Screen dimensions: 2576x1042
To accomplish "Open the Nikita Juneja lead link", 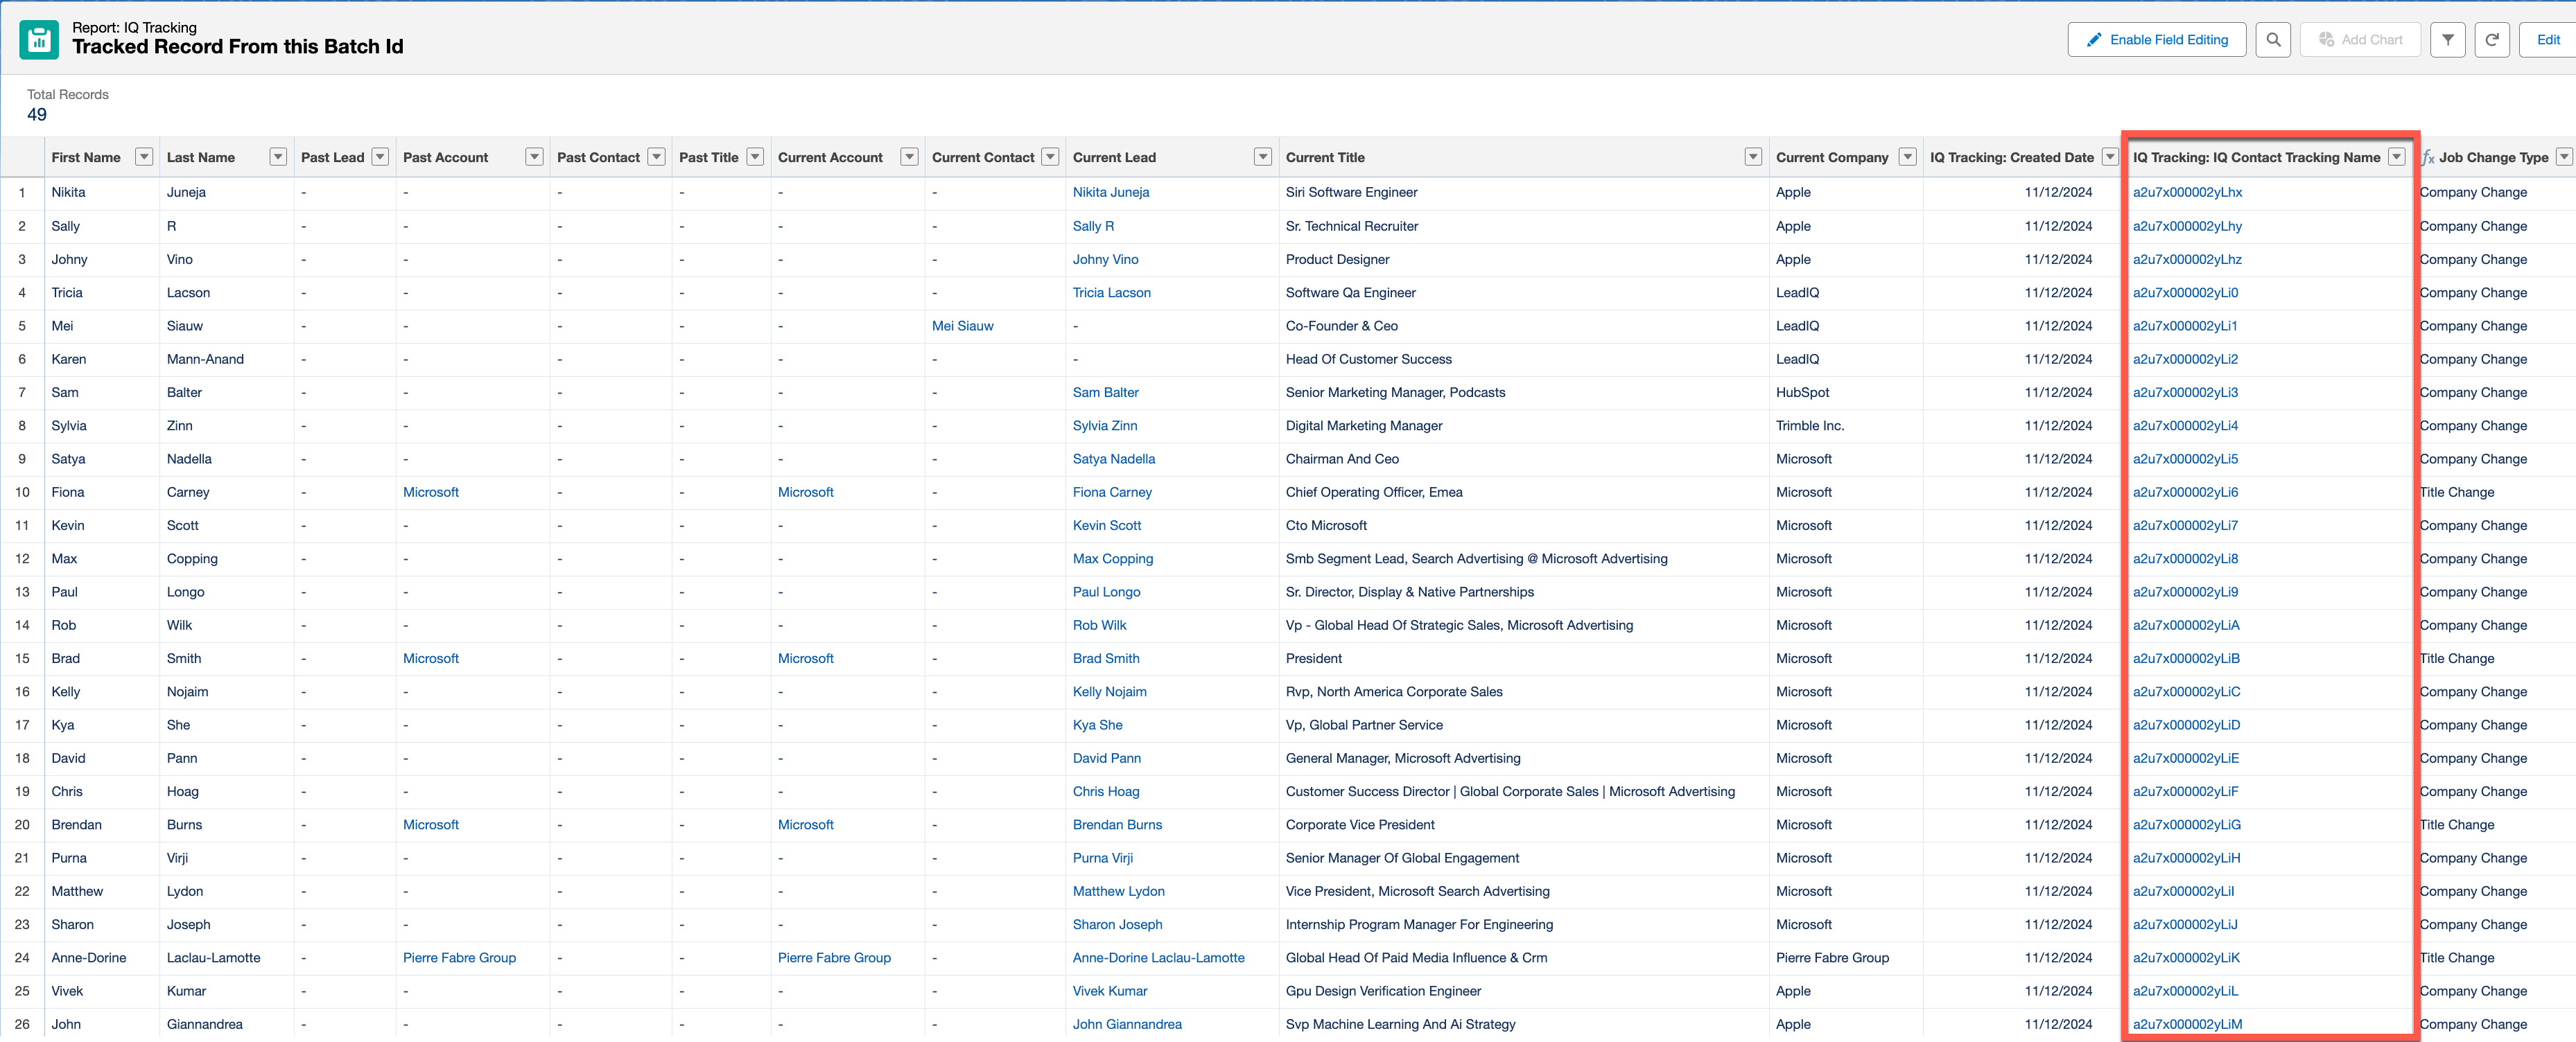I will pyautogui.click(x=1110, y=192).
